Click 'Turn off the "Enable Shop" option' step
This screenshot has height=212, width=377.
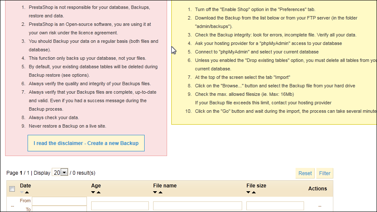(255, 9)
